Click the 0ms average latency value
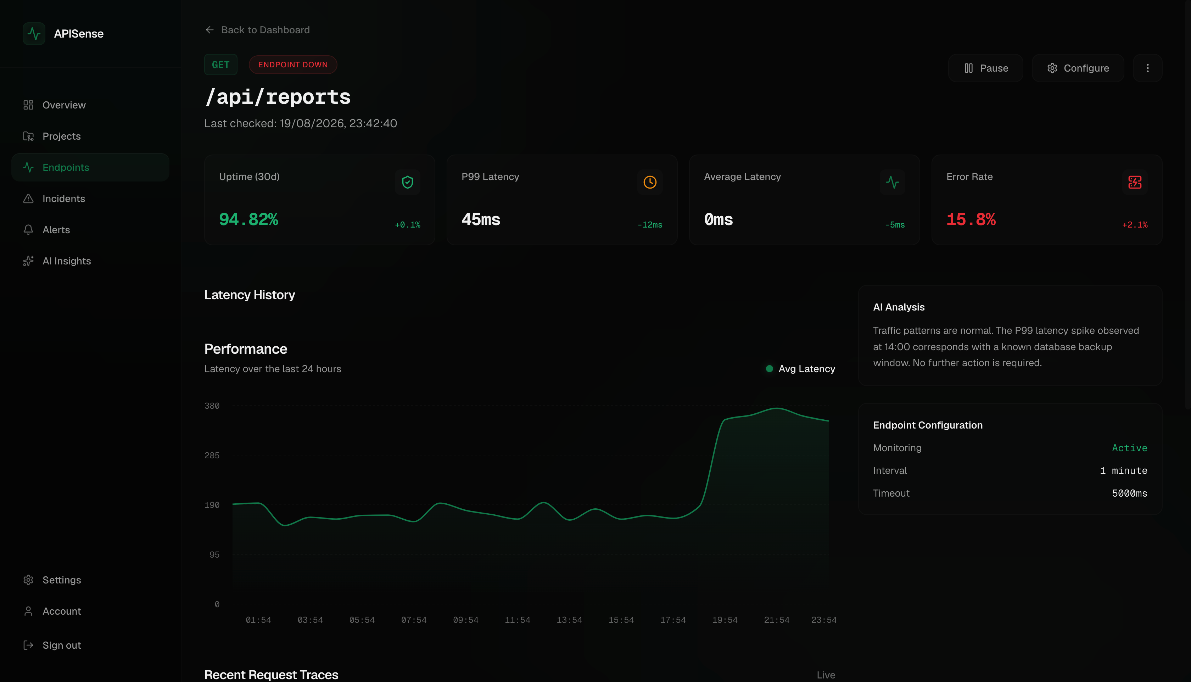Viewport: 1191px width, 682px height. 718,219
